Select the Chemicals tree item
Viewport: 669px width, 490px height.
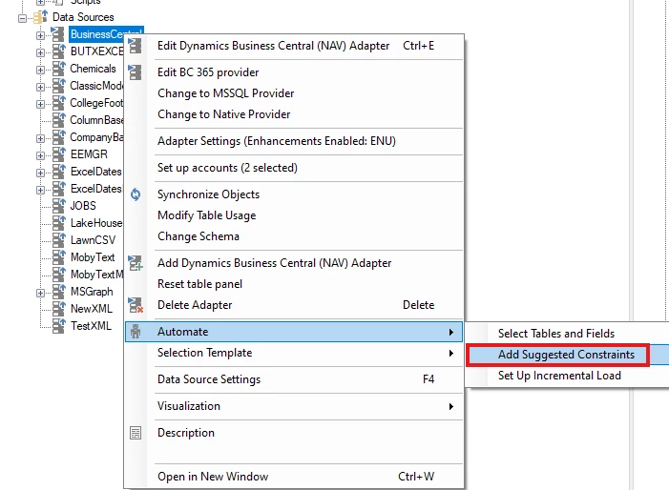[93, 69]
